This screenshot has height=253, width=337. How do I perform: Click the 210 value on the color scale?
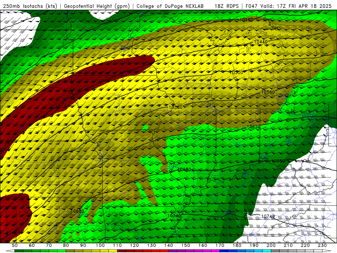pos(288,245)
